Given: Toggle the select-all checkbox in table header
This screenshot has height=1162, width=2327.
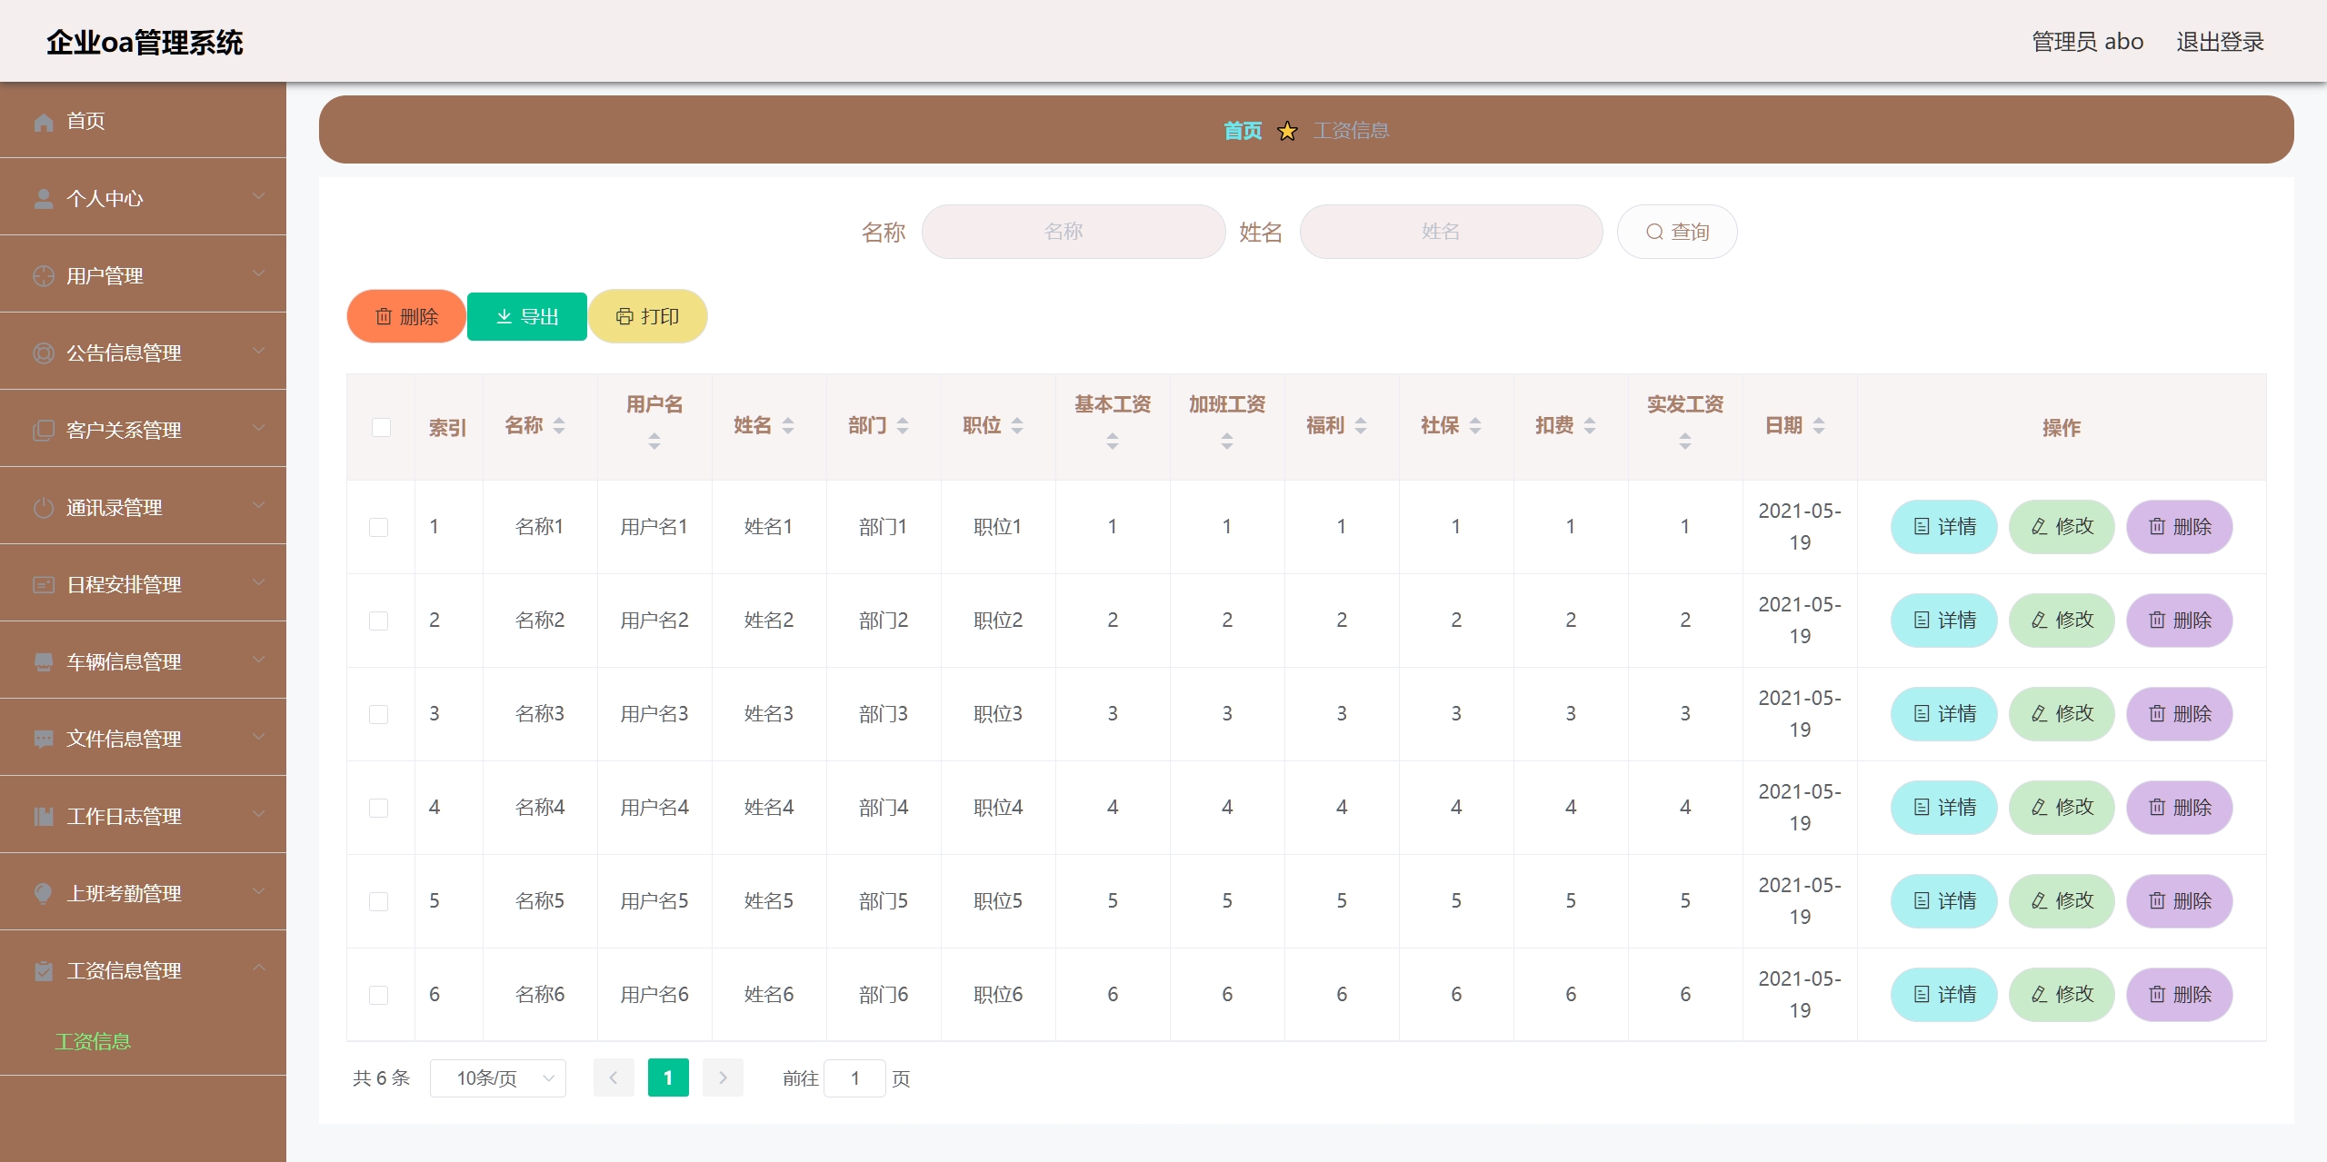Looking at the screenshot, I should tap(381, 427).
